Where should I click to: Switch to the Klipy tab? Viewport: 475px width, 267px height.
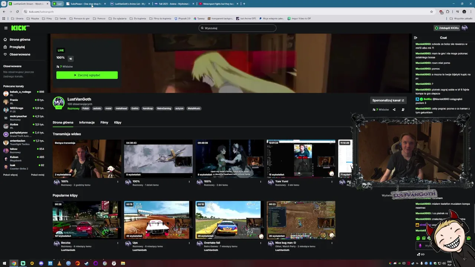point(118,123)
